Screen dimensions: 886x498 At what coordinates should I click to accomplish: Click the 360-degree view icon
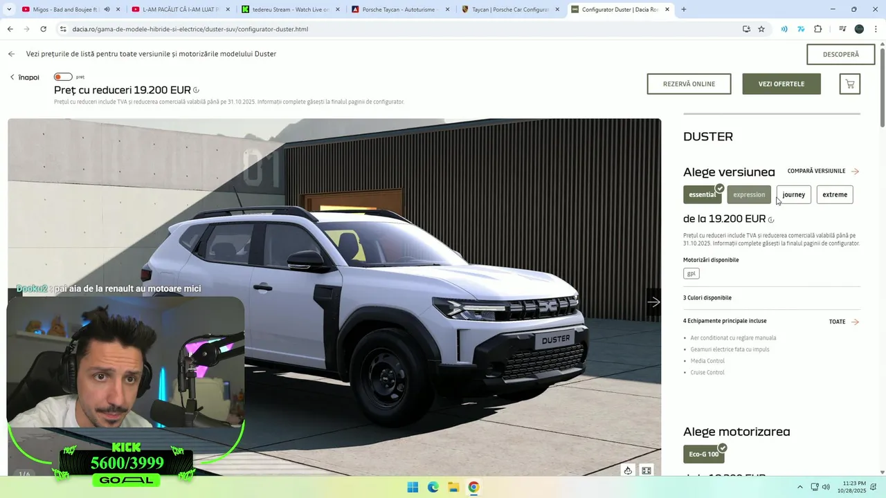tap(628, 470)
